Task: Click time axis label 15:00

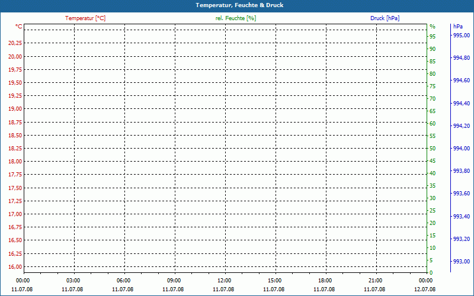Action: tap(274, 281)
